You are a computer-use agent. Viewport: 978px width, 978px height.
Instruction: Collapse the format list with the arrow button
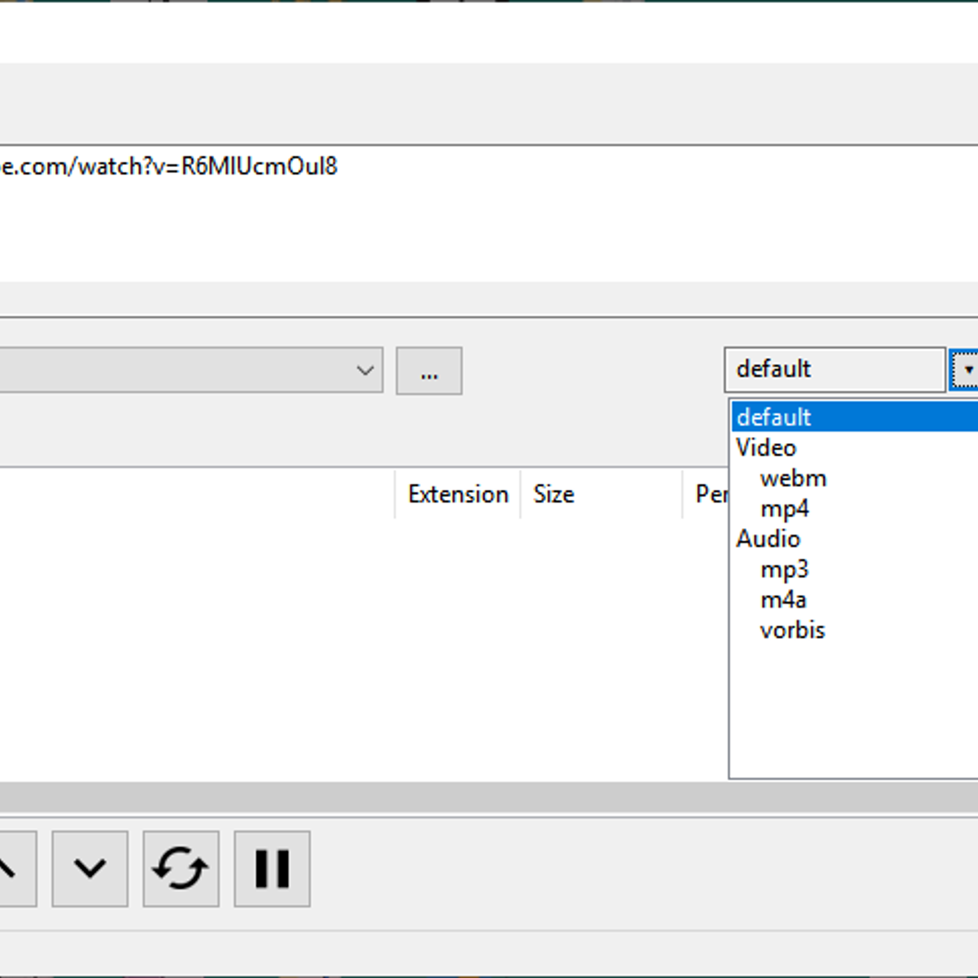pos(965,370)
